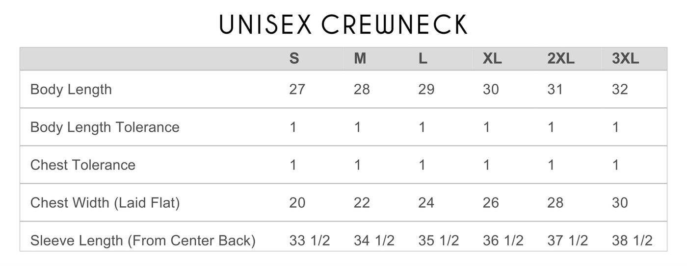Click Sleeve Length value 34 1/2

point(374,241)
